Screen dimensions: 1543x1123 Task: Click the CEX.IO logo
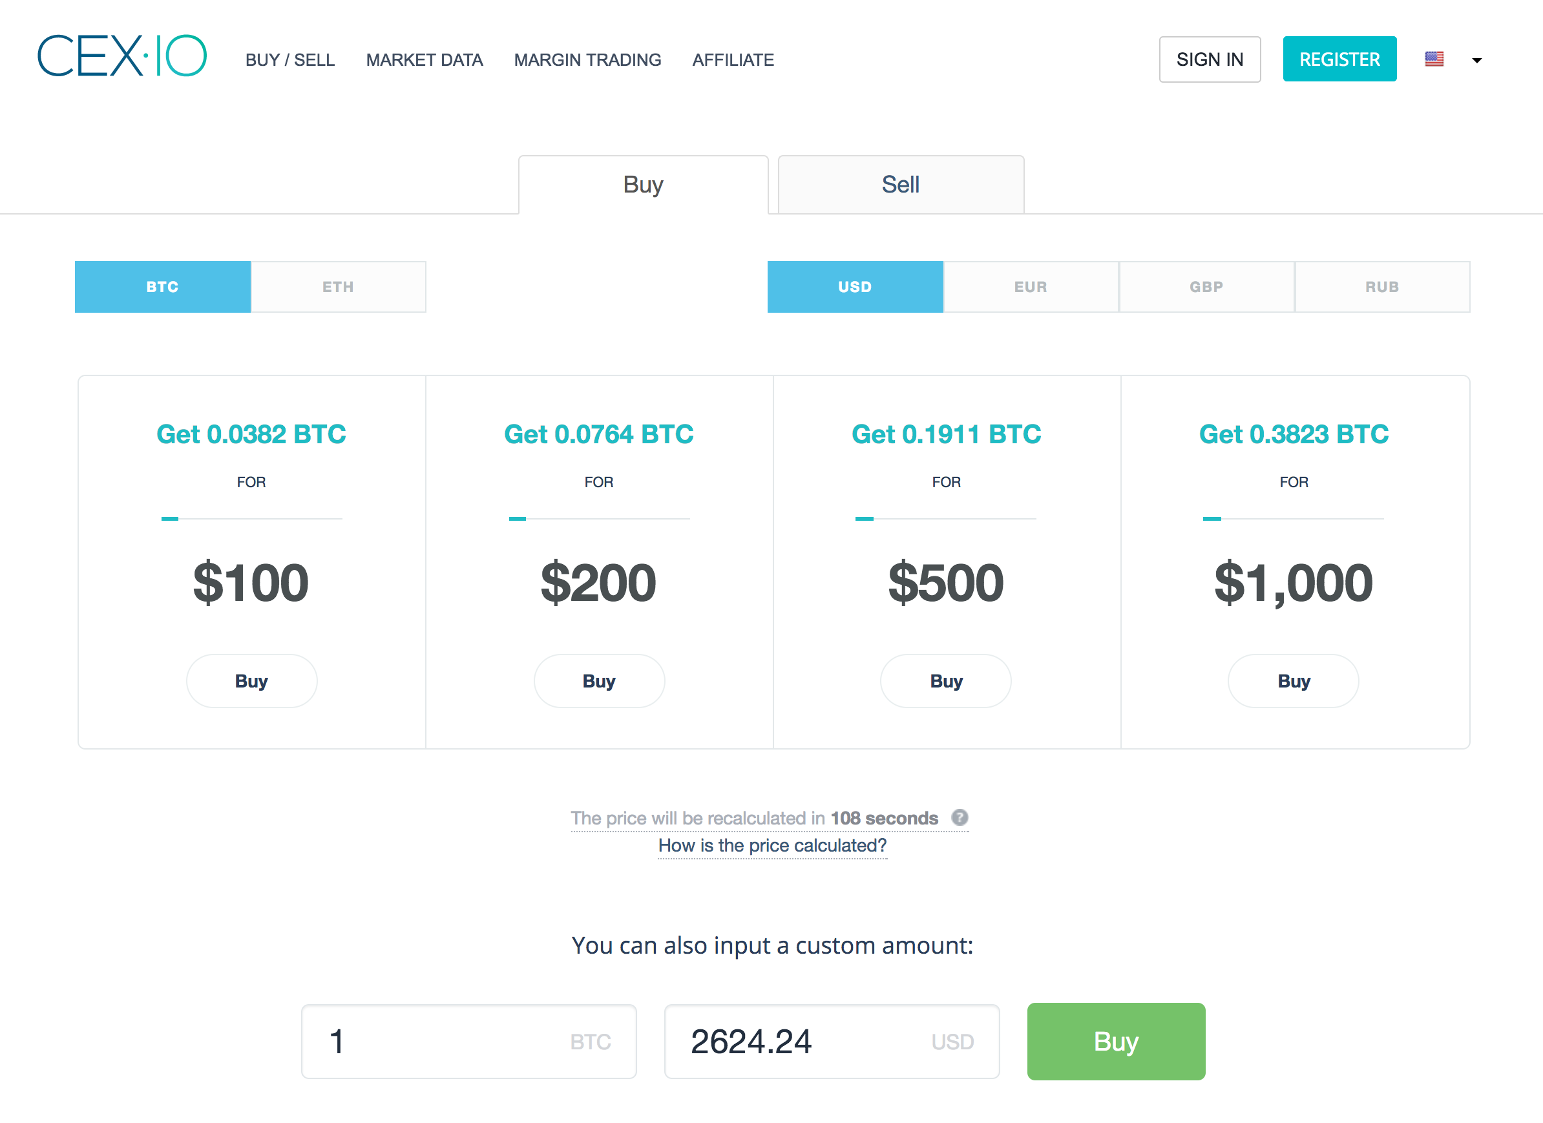pyautogui.click(x=121, y=56)
